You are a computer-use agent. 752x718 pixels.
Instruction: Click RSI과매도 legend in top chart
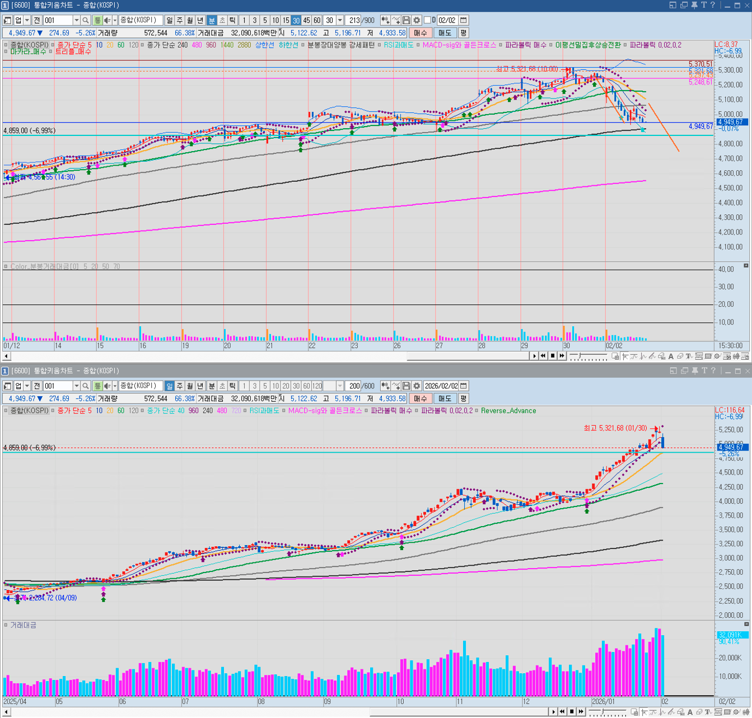[x=399, y=45]
